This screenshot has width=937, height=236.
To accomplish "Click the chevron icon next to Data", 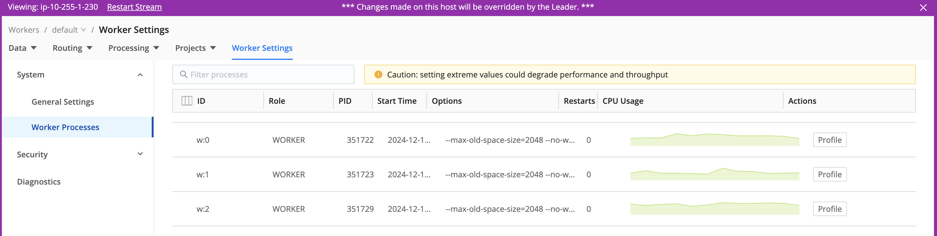I will pos(34,48).
